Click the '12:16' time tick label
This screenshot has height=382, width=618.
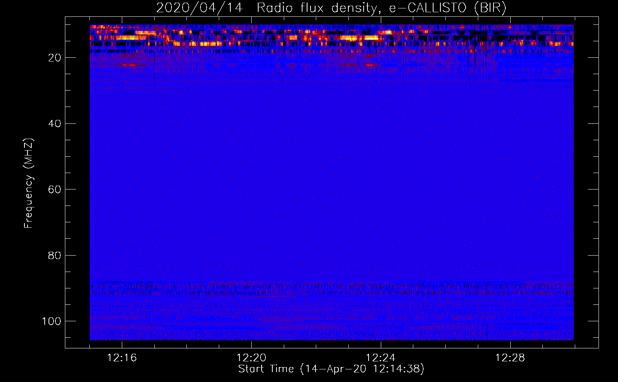122,358
